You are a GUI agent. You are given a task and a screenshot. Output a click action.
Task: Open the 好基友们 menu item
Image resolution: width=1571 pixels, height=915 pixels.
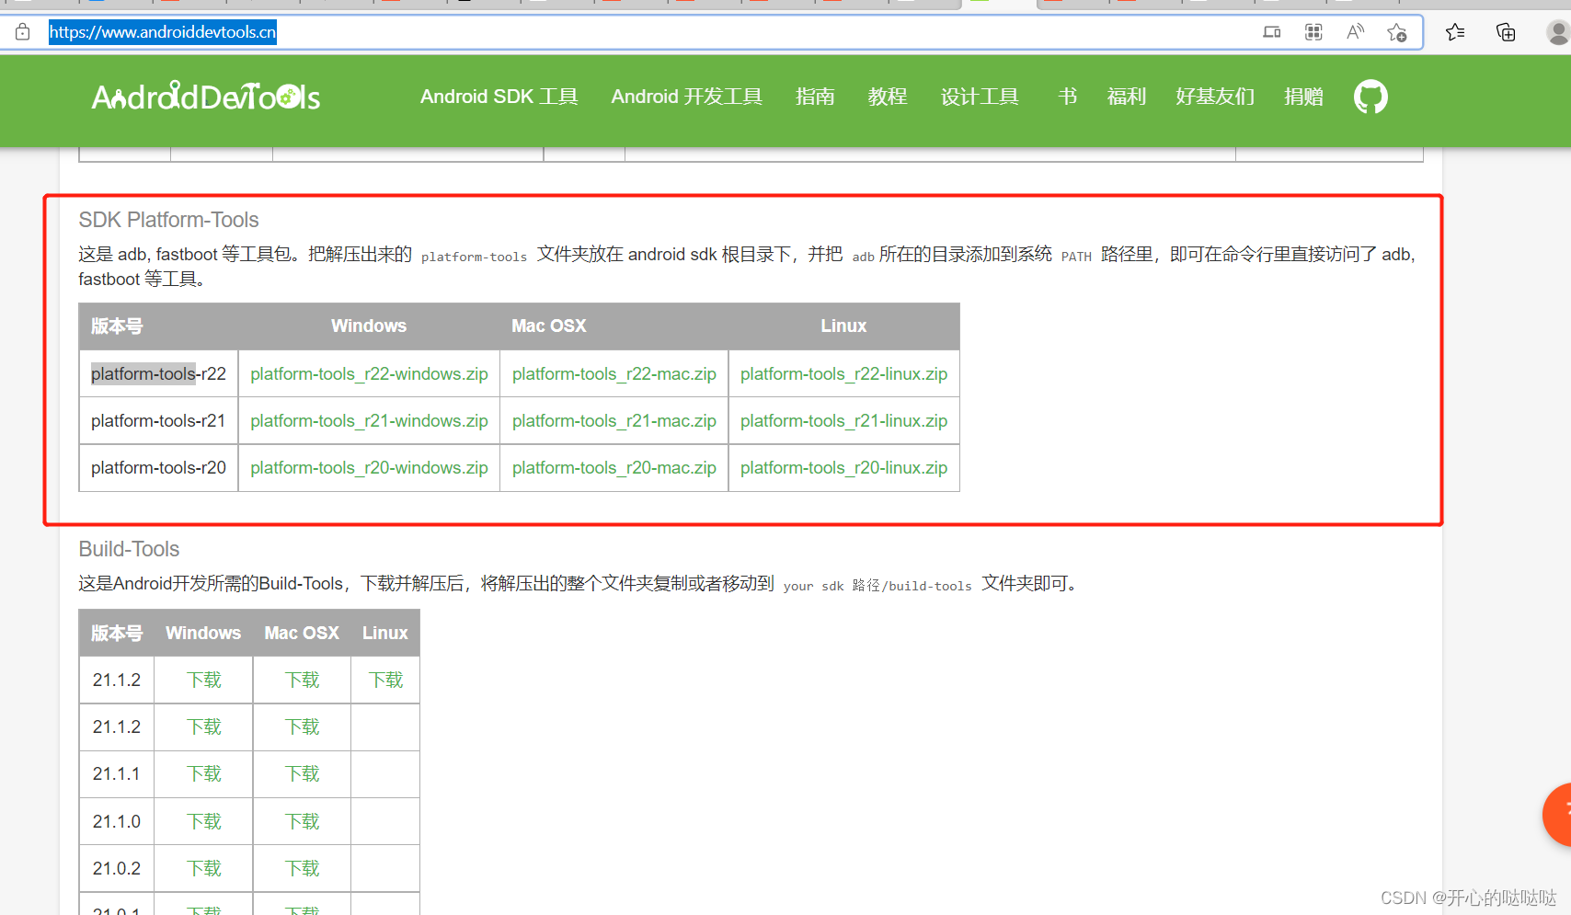coord(1215,97)
